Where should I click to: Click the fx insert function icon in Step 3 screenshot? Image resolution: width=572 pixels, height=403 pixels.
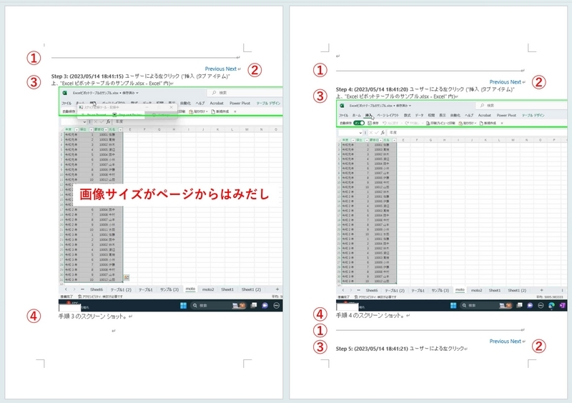click(x=108, y=121)
